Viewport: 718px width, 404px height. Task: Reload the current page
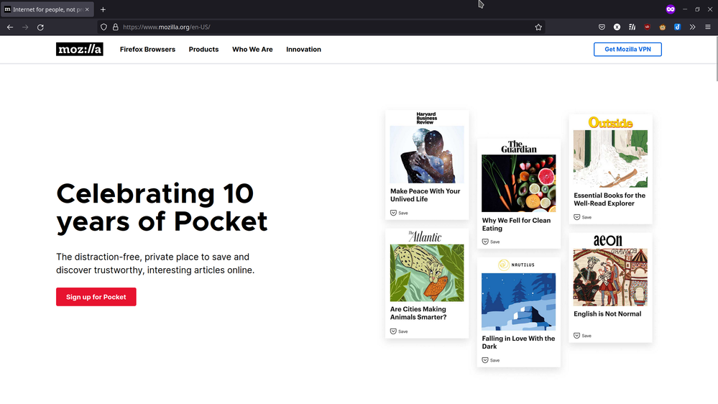tap(40, 27)
